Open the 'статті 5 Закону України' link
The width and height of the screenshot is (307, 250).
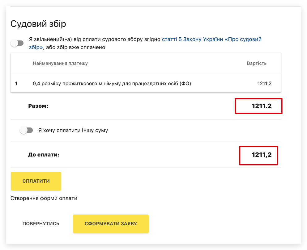tap(211, 40)
